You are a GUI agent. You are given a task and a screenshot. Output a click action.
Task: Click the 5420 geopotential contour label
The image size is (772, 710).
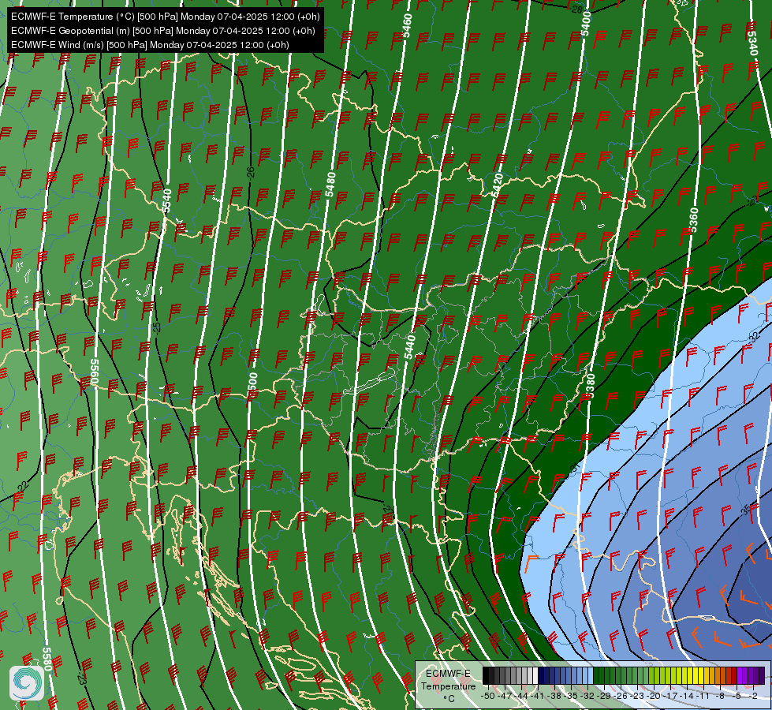coord(498,185)
